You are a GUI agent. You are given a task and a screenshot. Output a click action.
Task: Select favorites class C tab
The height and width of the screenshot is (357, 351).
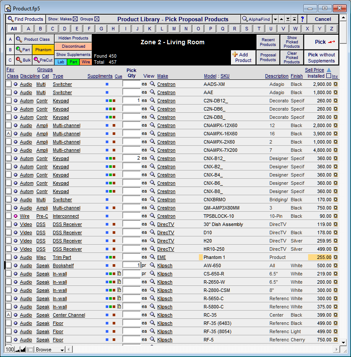coord(10,60)
